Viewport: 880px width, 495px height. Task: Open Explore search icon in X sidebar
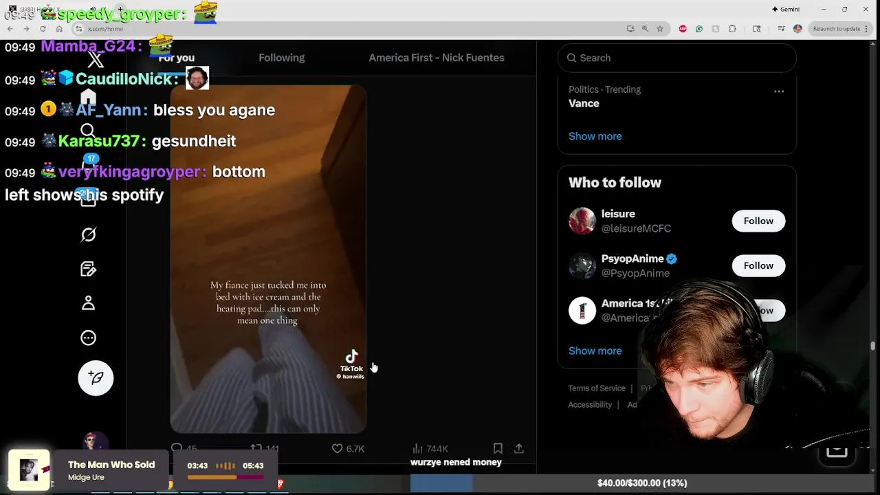(87, 131)
